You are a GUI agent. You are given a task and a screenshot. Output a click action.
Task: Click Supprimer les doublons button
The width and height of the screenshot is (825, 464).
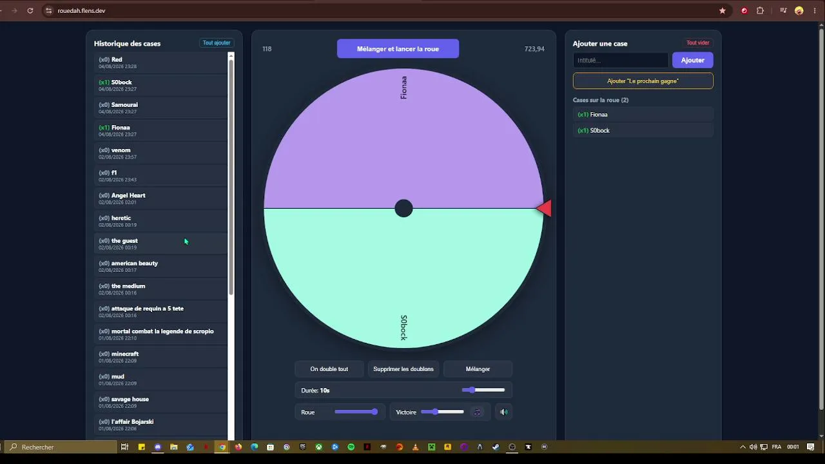pyautogui.click(x=403, y=369)
